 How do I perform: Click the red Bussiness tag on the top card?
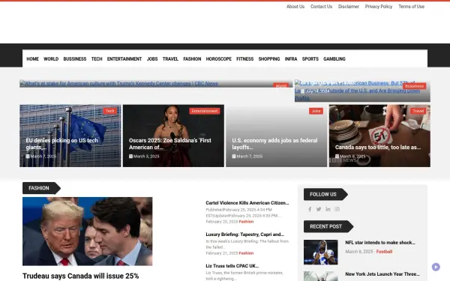point(414,86)
